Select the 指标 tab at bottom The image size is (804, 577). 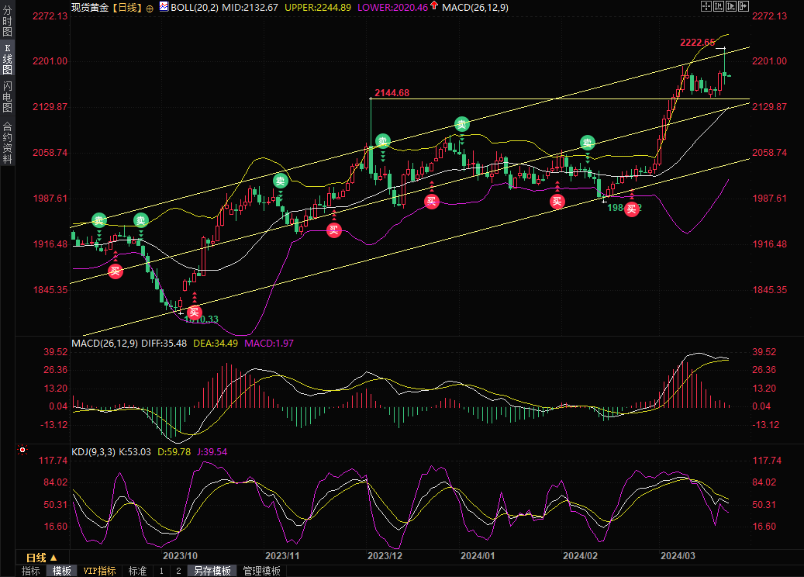[x=31, y=571]
